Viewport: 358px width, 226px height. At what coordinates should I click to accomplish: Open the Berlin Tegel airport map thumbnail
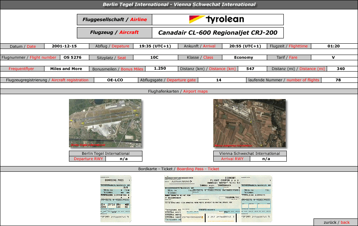(105, 123)
